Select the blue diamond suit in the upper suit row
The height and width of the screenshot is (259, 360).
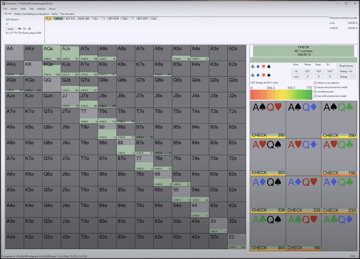pos(258,67)
